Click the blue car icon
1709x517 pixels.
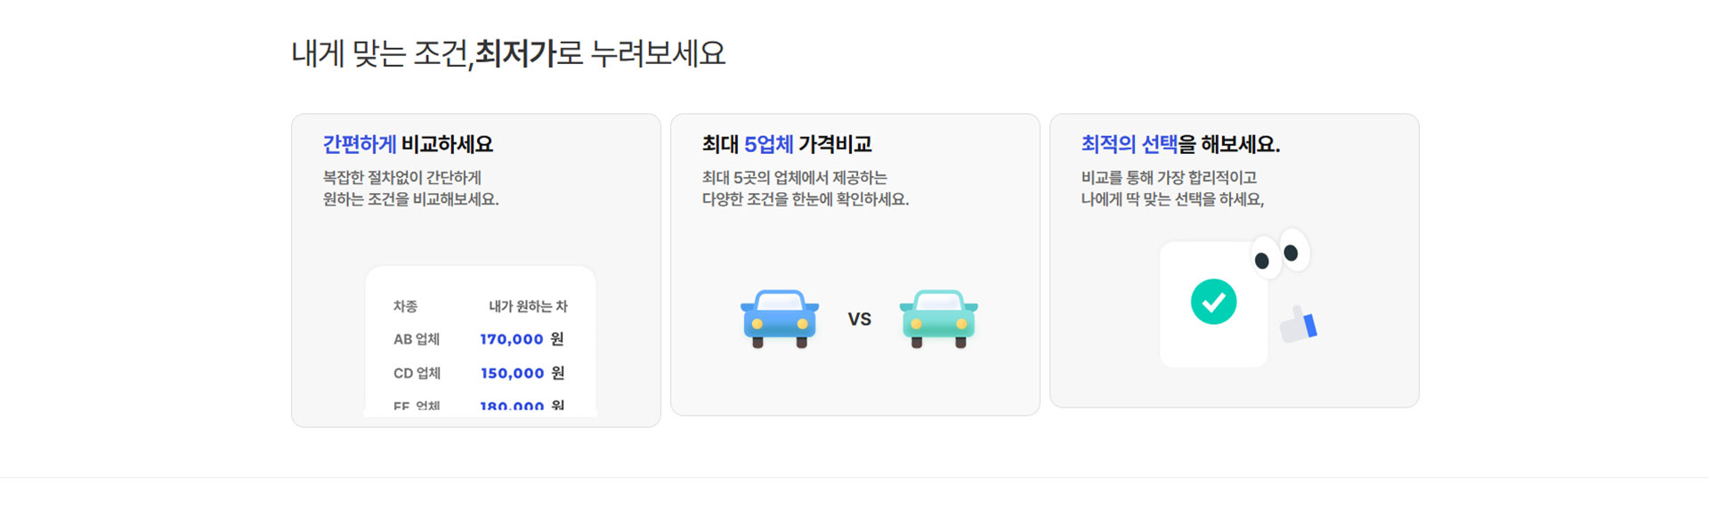[x=779, y=319]
